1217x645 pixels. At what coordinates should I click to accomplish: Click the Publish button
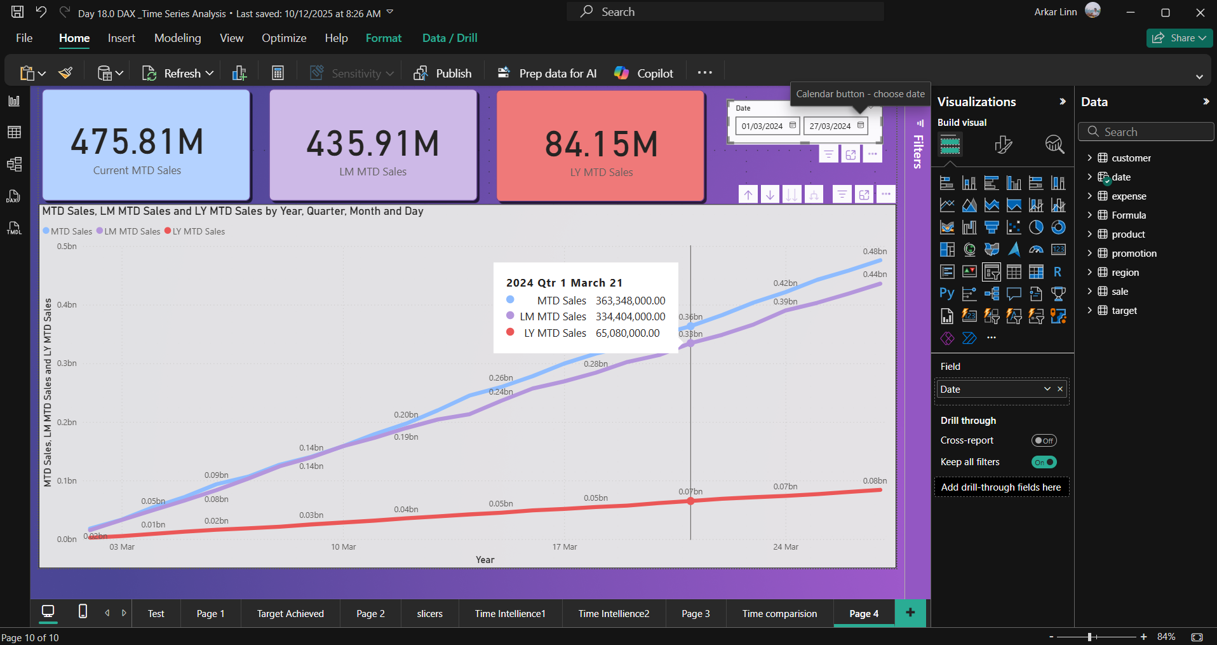tap(443, 74)
